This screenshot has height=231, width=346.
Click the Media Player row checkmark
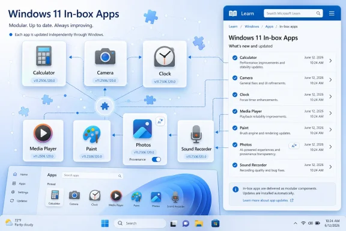[x=235, y=111]
